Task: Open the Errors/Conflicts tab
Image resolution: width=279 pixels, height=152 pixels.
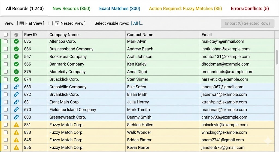Action: click(250, 8)
